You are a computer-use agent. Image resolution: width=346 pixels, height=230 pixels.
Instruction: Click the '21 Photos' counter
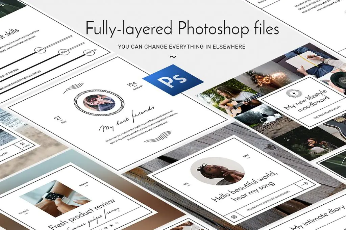[x=24, y=145]
